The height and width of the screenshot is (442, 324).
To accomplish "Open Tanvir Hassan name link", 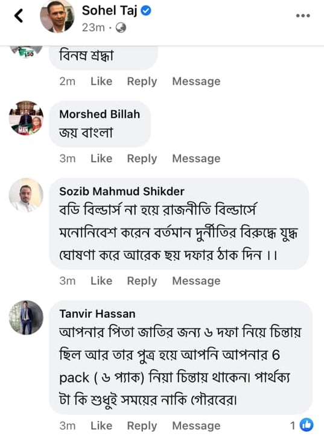I will 97,314.
